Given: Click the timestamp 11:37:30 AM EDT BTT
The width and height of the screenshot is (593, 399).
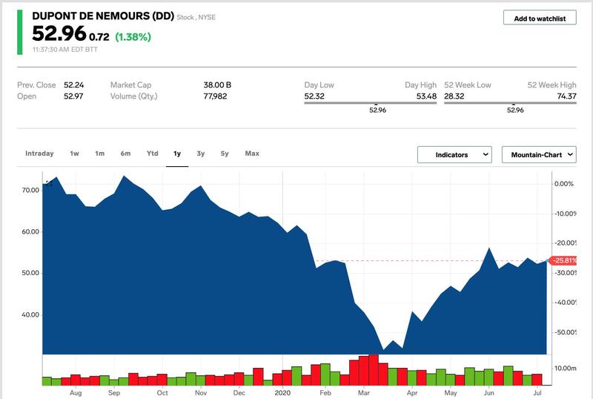Looking at the screenshot, I should pos(64,49).
